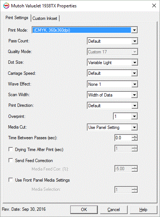Close the Mutoh ValueJet Properties dialog
Image resolution: width=160 pixels, height=217 pixels.
[154, 6]
